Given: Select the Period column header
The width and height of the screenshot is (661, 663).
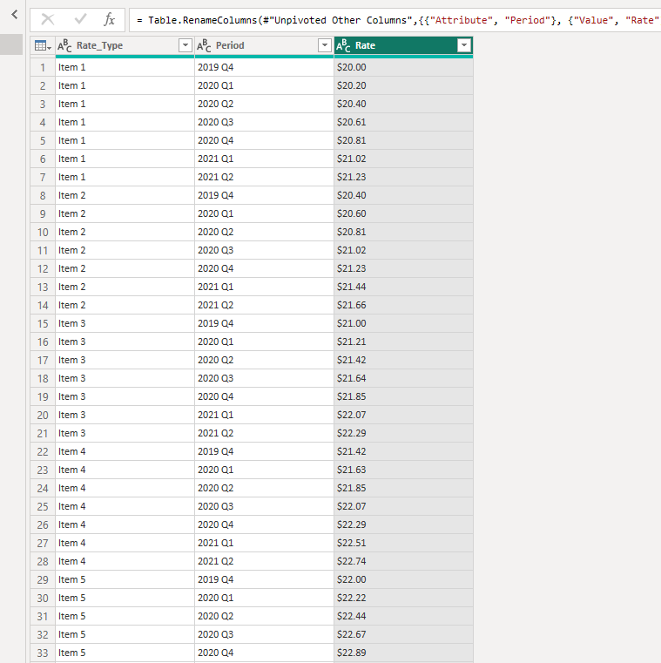Looking at the screenshot, I should 264,45.
